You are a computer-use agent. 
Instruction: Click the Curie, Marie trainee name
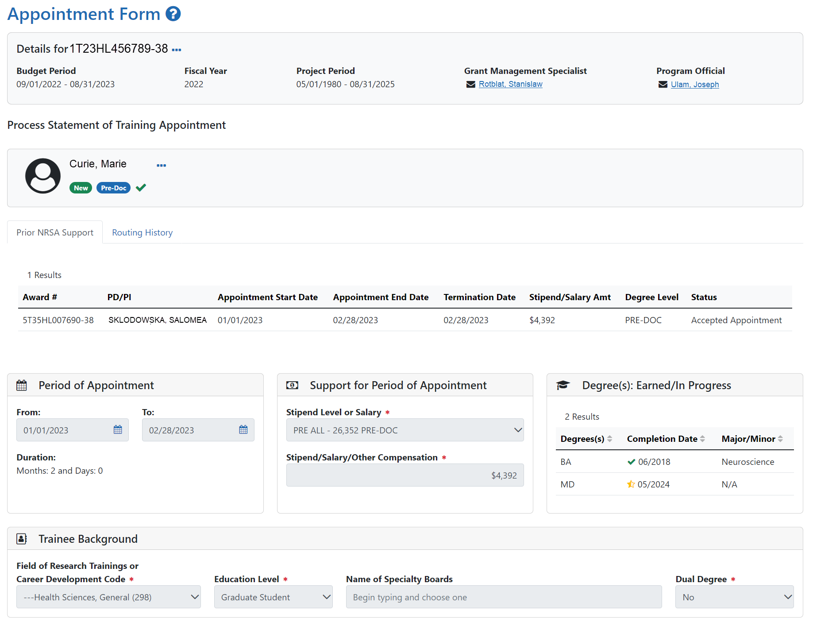pyautogui.click(x=98, y=164)
